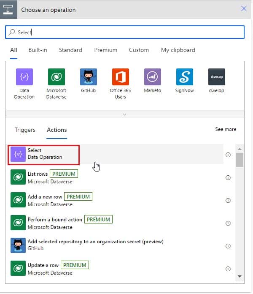253x294 pixels.
Task: Click the scrollbar down arrow
Action: tap(240, 276)
